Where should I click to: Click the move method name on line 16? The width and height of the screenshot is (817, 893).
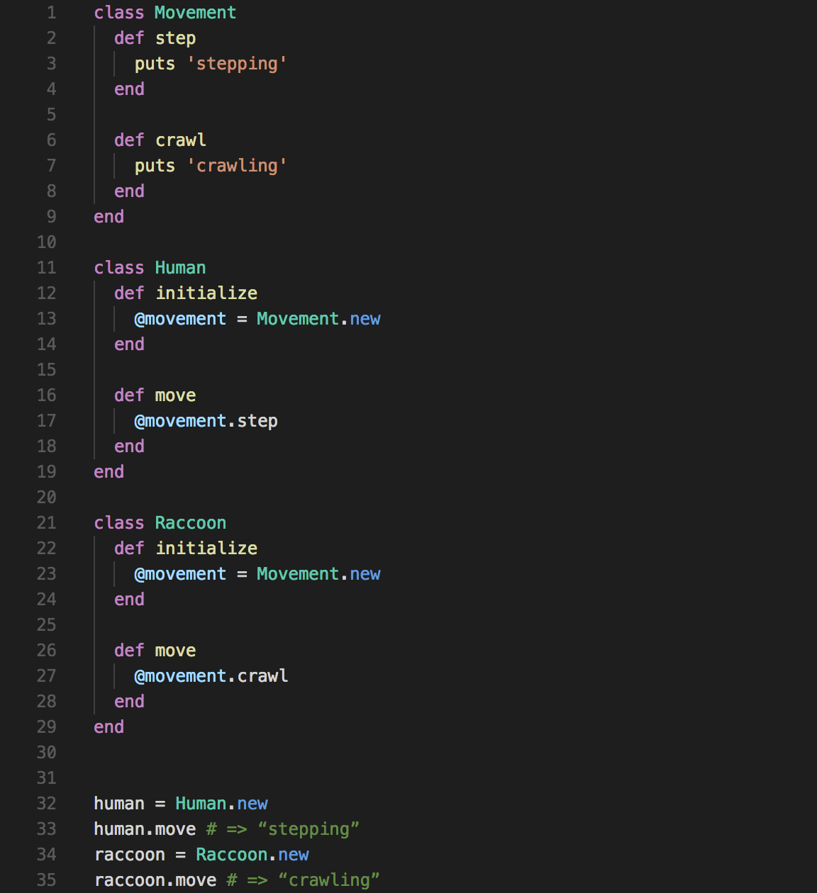175,395
